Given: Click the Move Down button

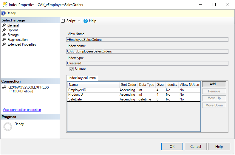Looking at the screenshot, I should click(x=214, y=105).
